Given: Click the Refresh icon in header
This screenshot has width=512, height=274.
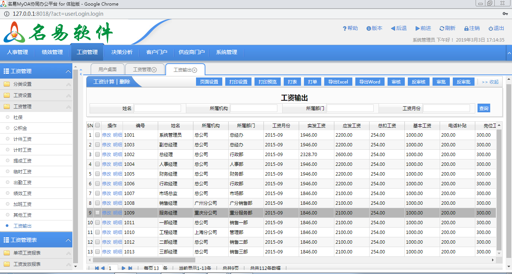Looking at the screenshot, I should [x=442, y=28].
